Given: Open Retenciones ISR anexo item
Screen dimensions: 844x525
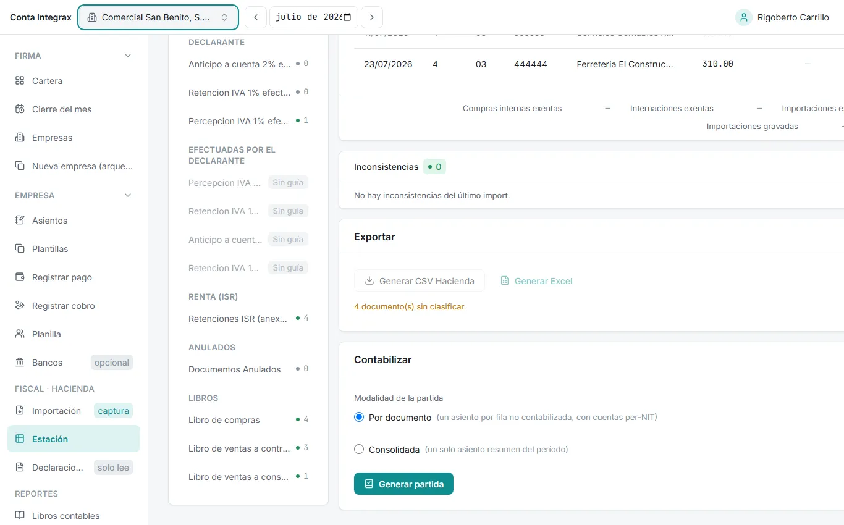Looking at the screenshot, I should pos(248,319).
